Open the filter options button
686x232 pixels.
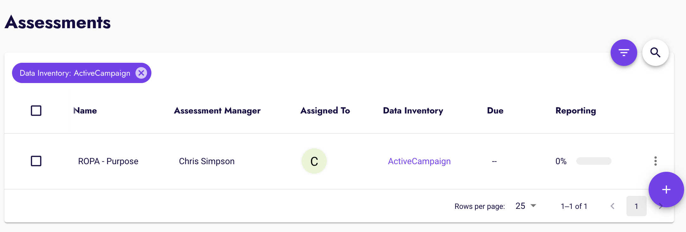624,53
